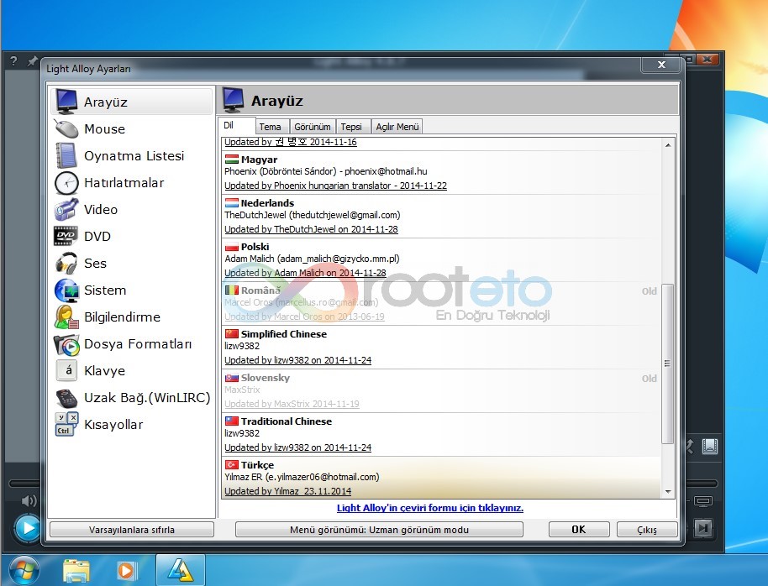Open the Kısayollar Ctrl keys icon

[x=66, y=424]
